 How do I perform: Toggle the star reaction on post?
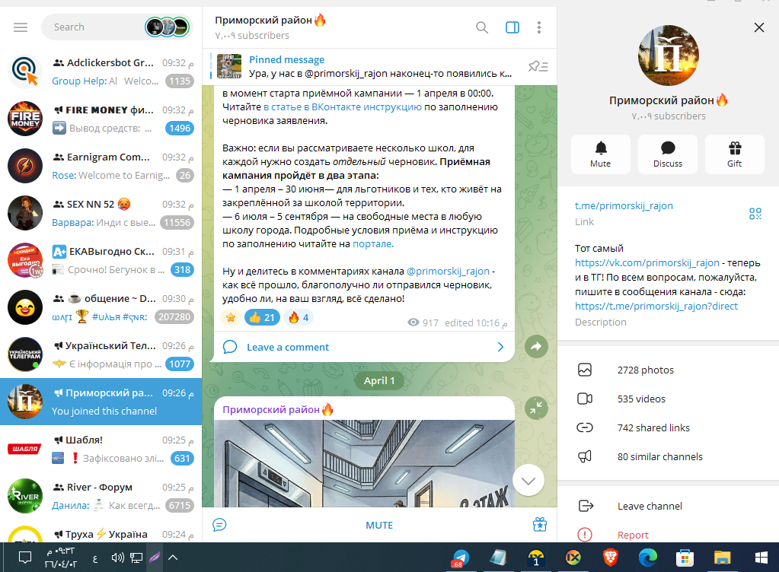(x=231, y=317)
